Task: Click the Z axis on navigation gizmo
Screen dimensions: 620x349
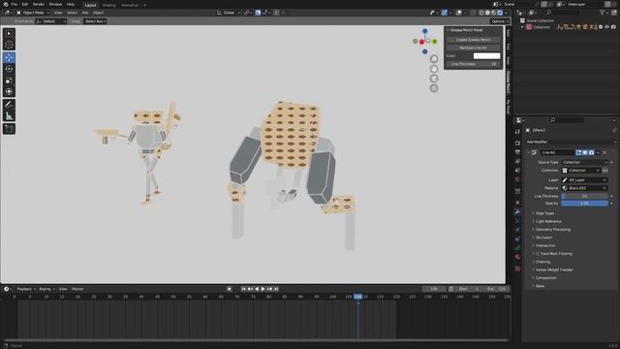Action: pyautogui.click(x=424, y=31)
